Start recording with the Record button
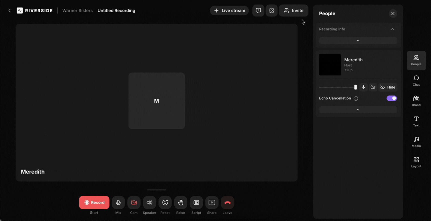The image size is (431, 221). coord(94,202)
